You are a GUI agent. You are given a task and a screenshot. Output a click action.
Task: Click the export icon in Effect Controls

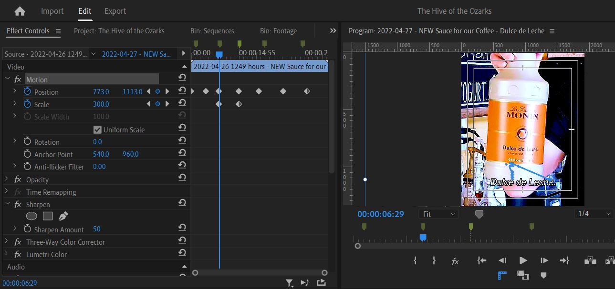pos(321,283)
